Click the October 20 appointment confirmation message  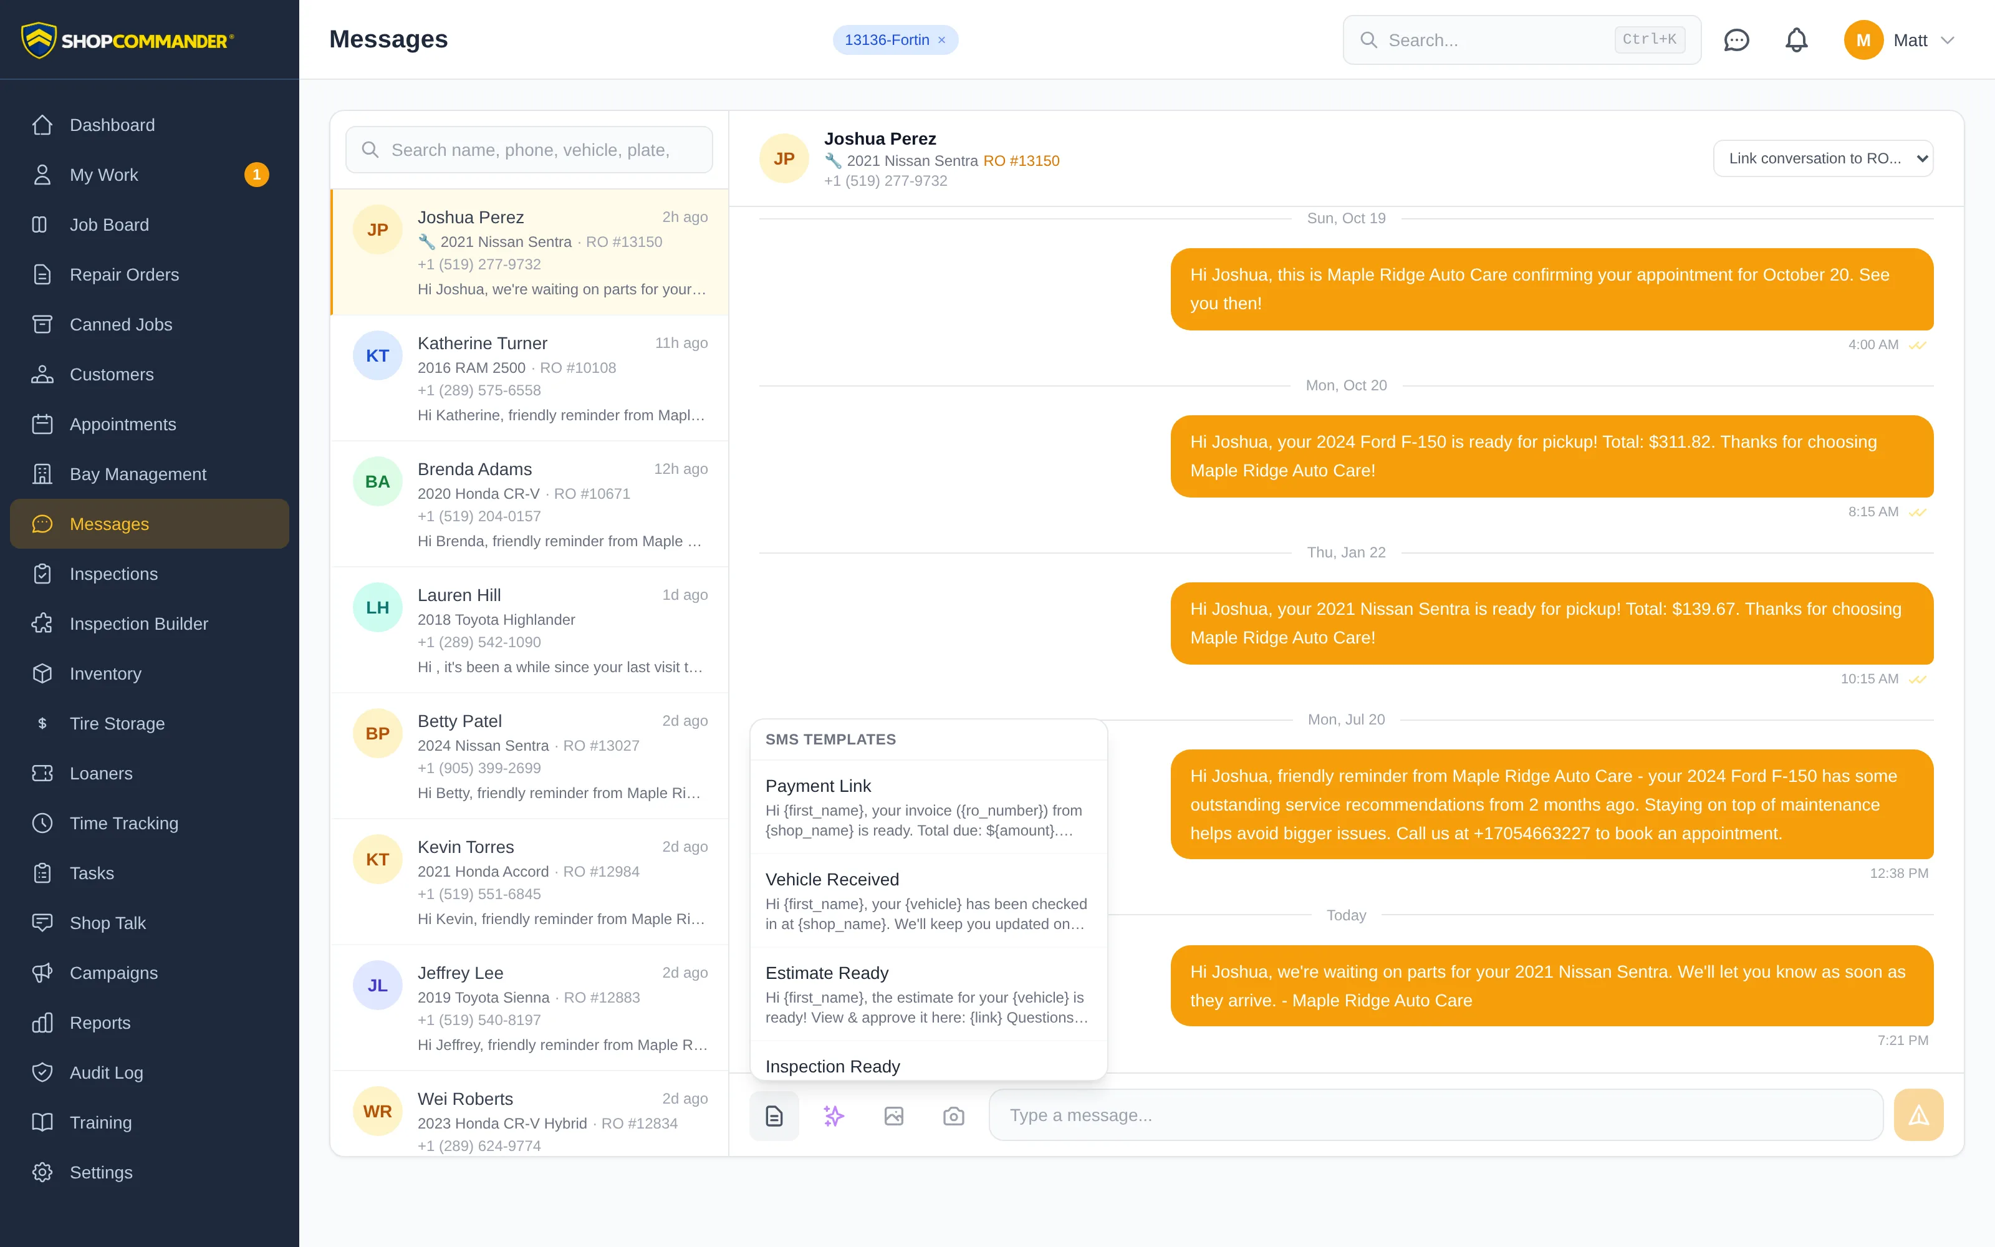1552,289
